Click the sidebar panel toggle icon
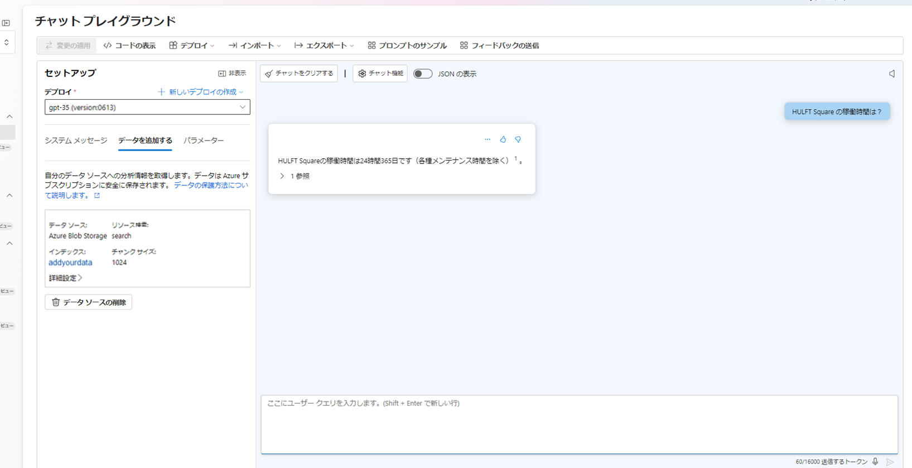This screenshot has height=468, width=912. click(x=6, y=23)
